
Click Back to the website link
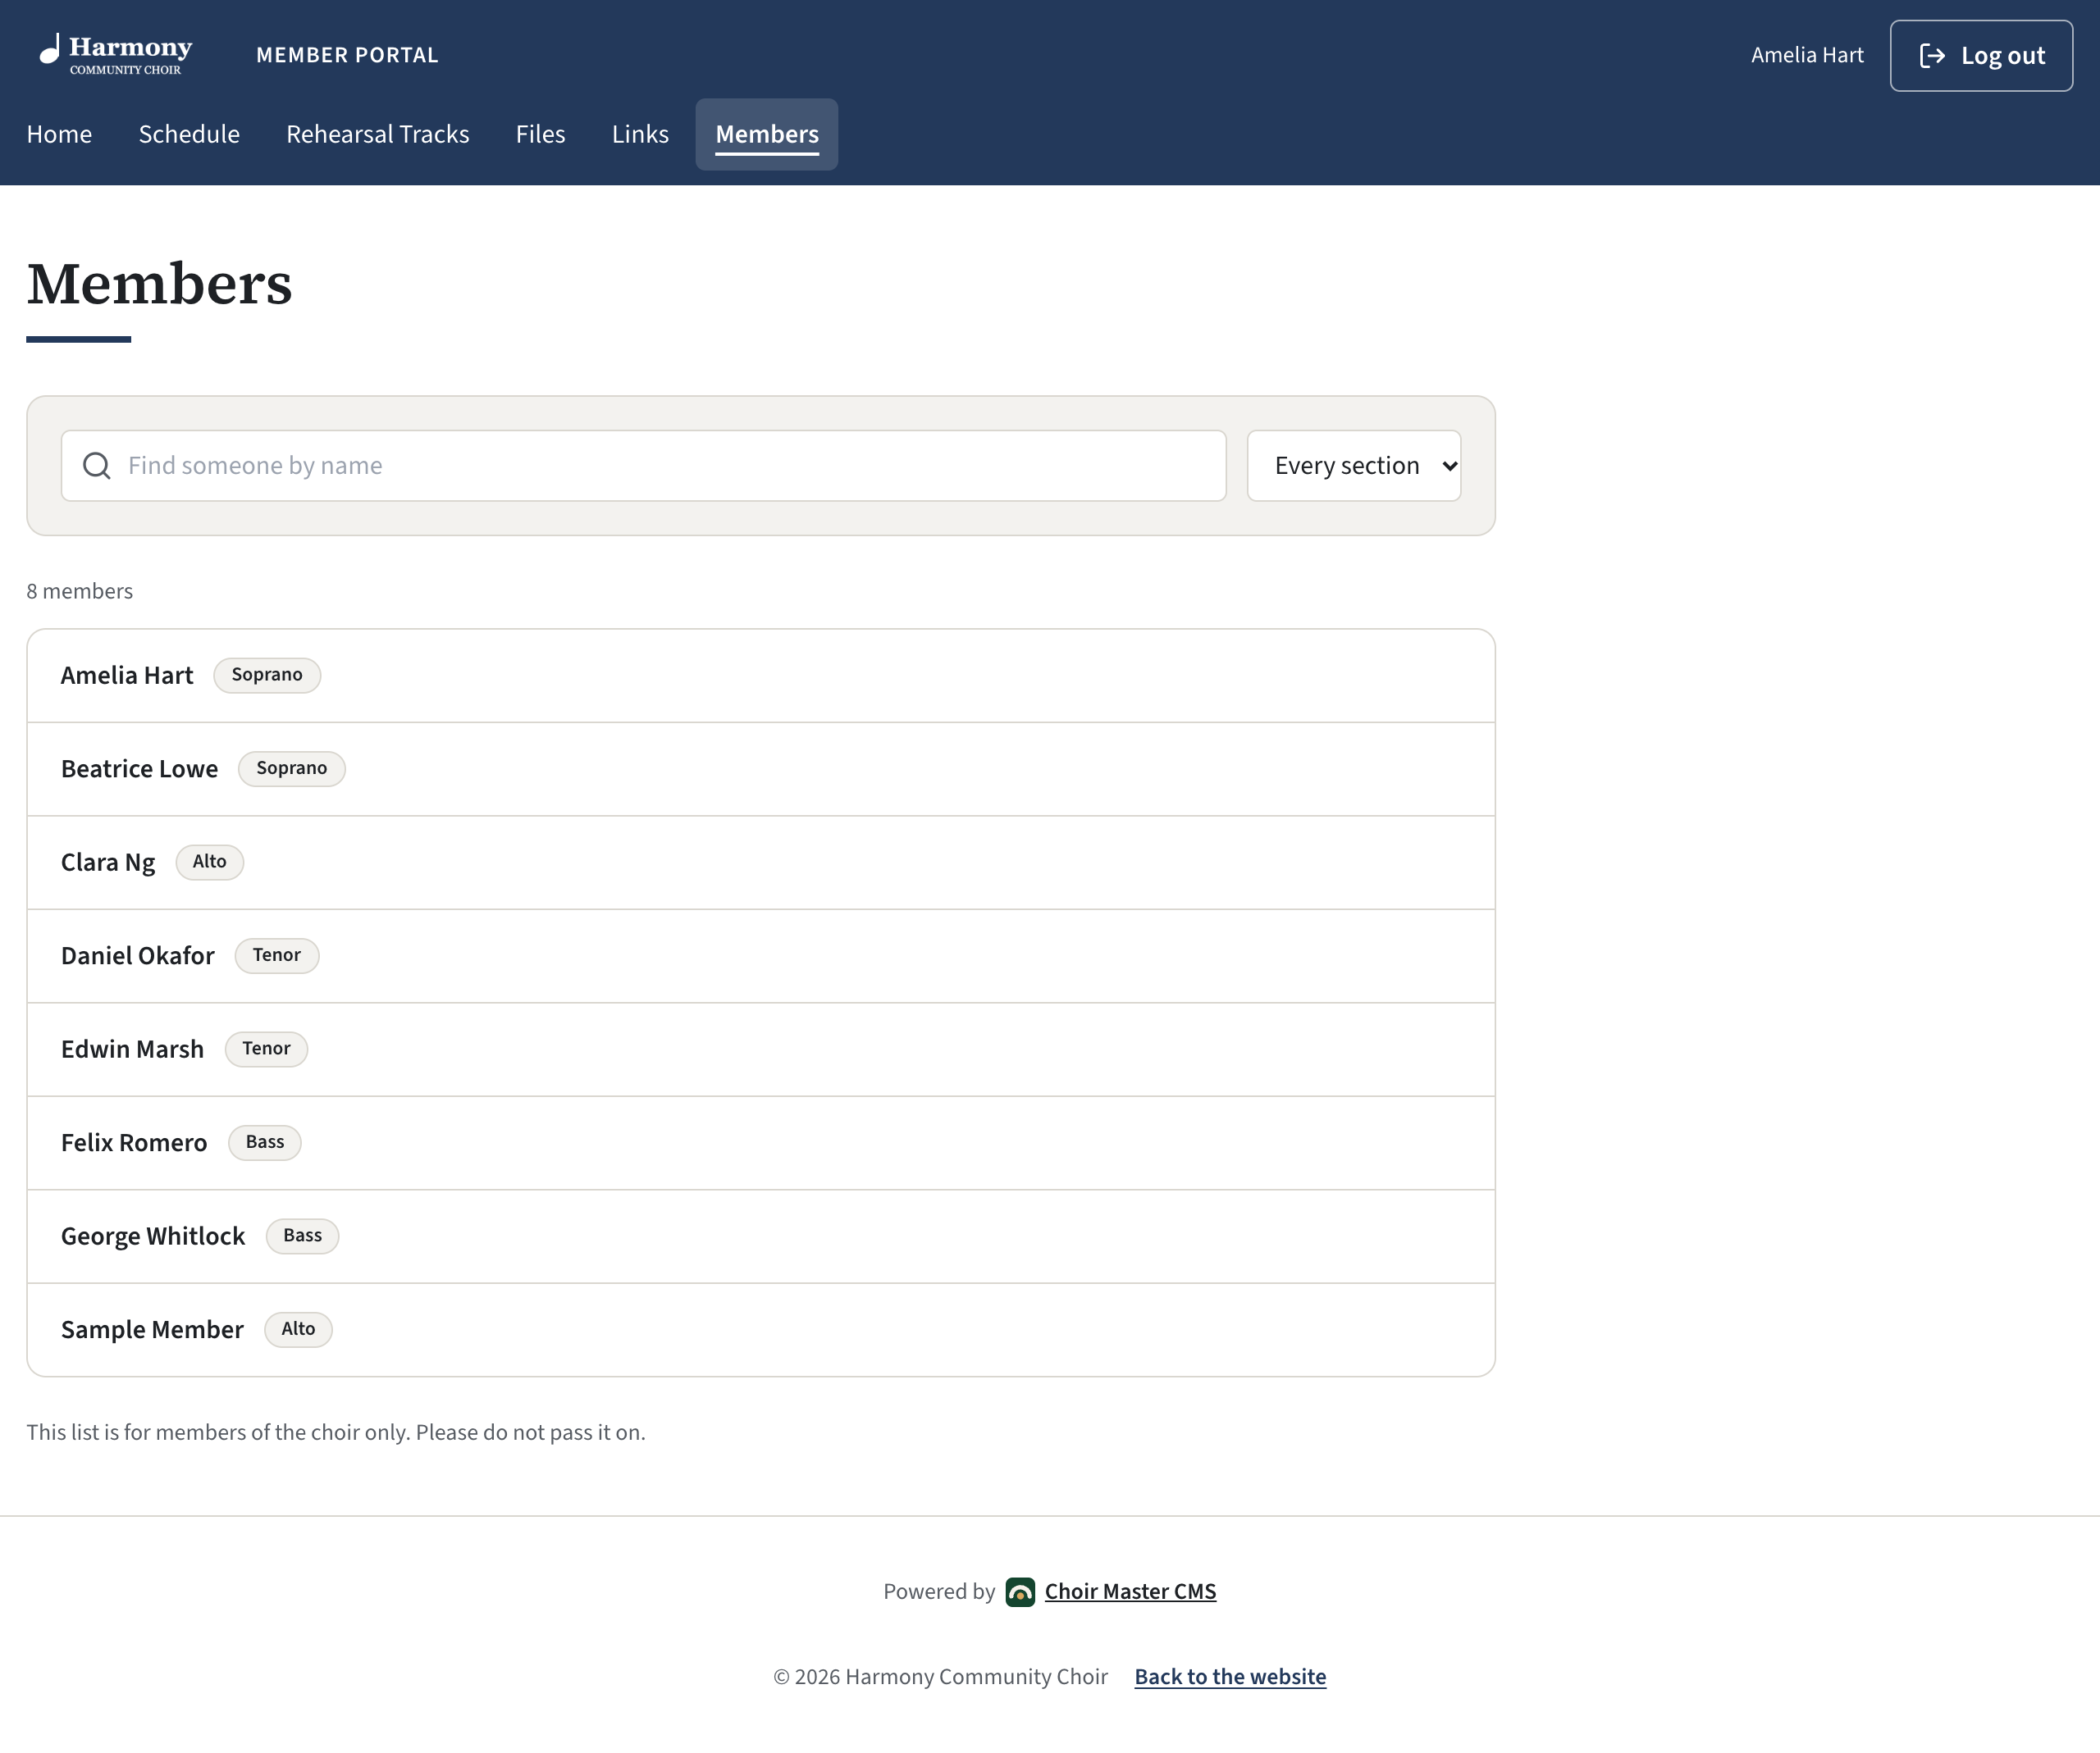(1230, 1676)
